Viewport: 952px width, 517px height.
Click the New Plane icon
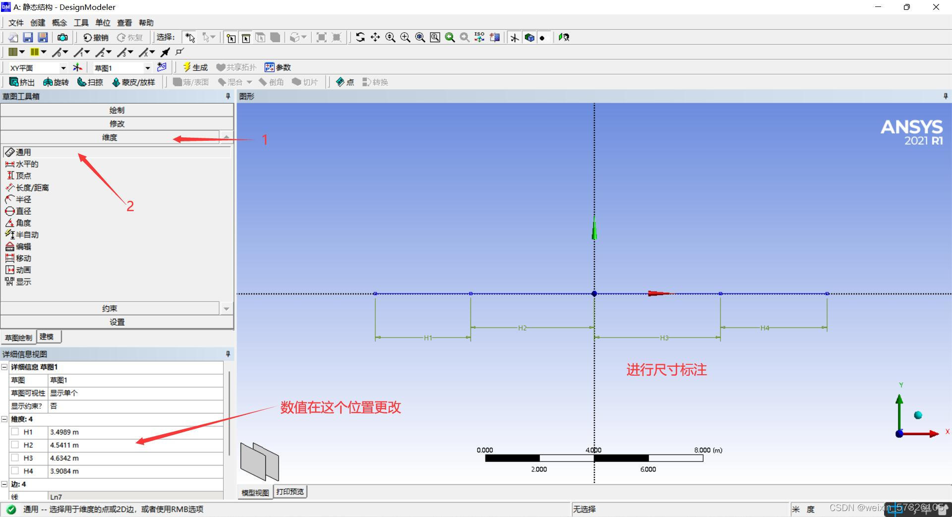77,67
